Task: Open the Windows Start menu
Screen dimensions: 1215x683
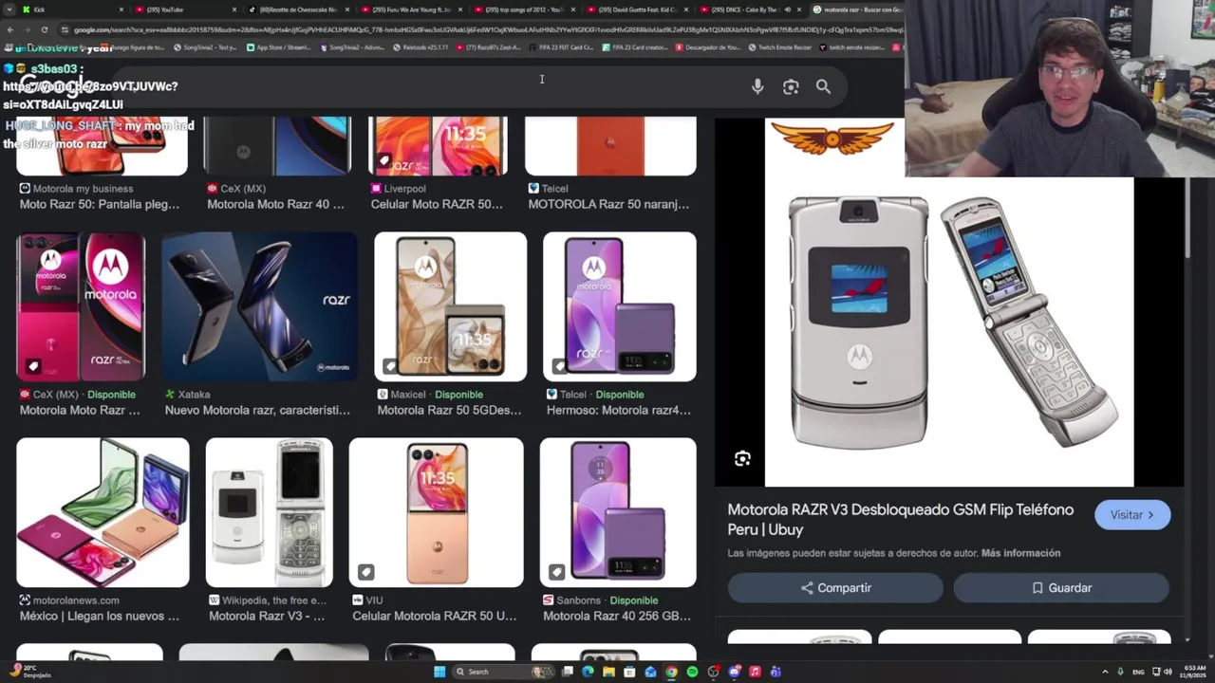Action: (x=439, y=672)
